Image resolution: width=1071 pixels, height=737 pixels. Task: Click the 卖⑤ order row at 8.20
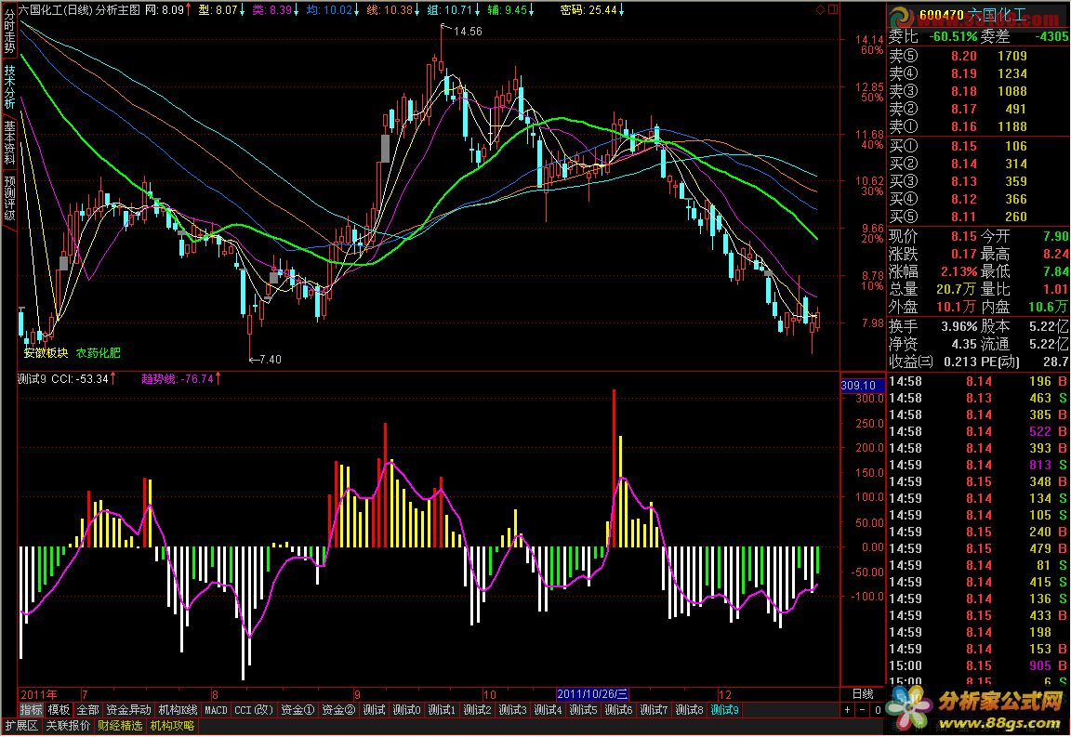978,56
